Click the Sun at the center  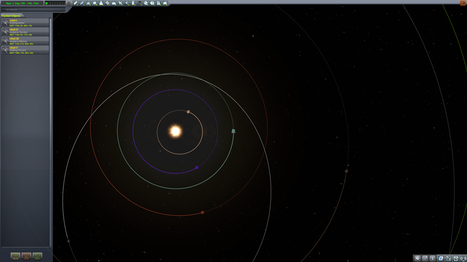[175, 131]
